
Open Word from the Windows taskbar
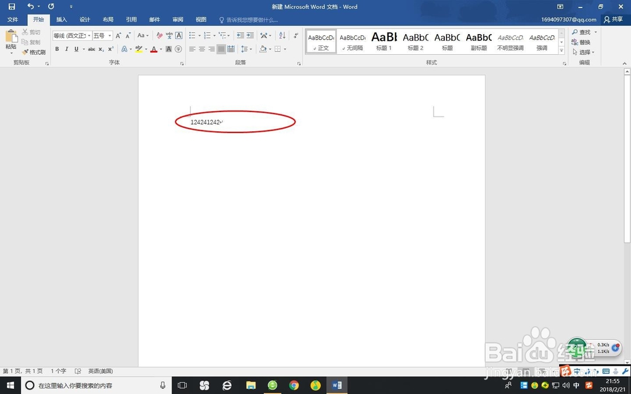coord(336,385)
